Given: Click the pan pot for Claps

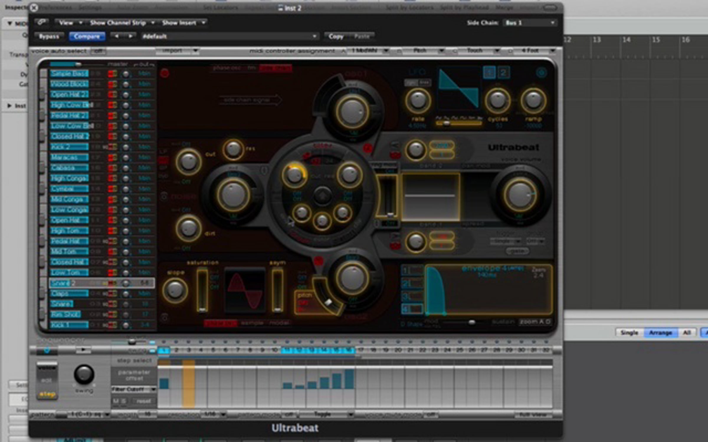Looking at the screenshot, I should 126,293.
